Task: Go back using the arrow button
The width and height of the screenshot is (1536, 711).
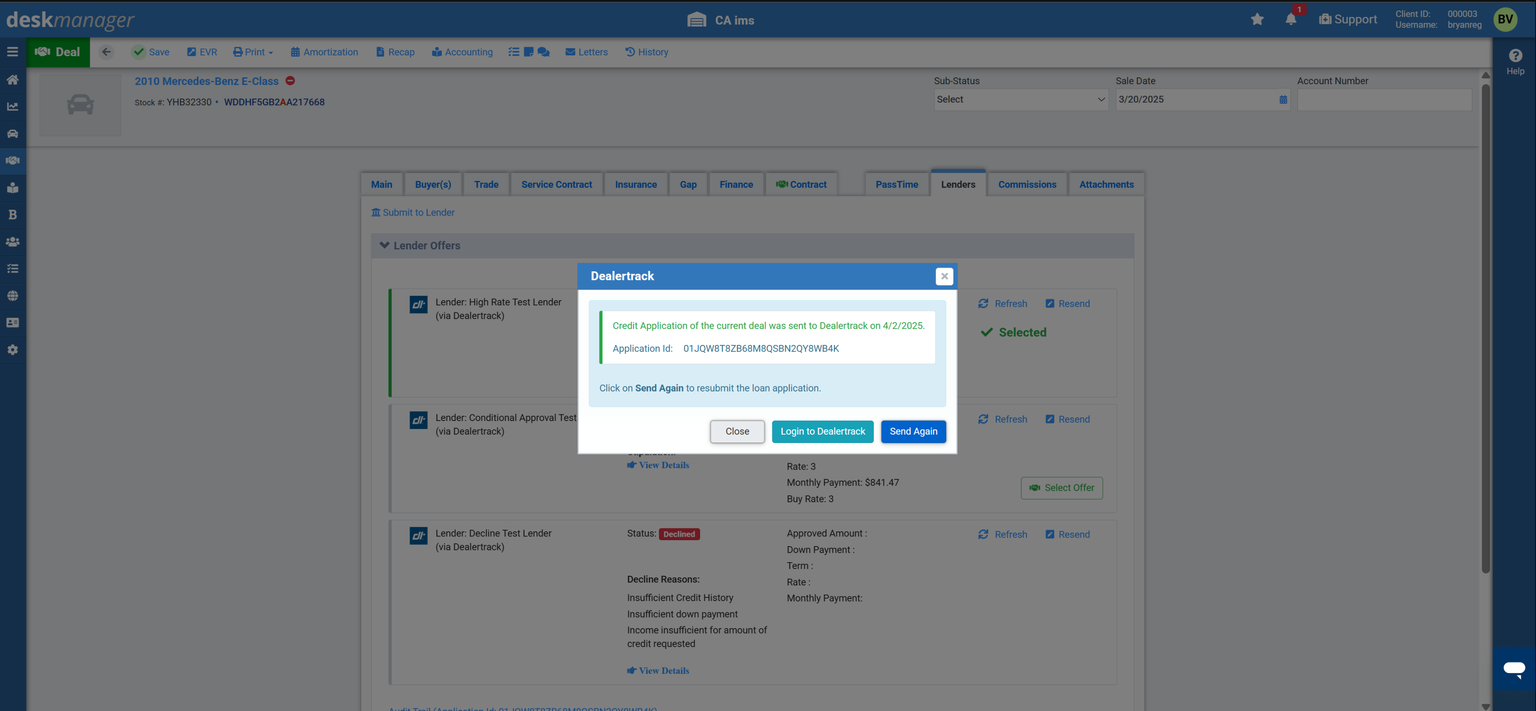Action: click(107, 52)
